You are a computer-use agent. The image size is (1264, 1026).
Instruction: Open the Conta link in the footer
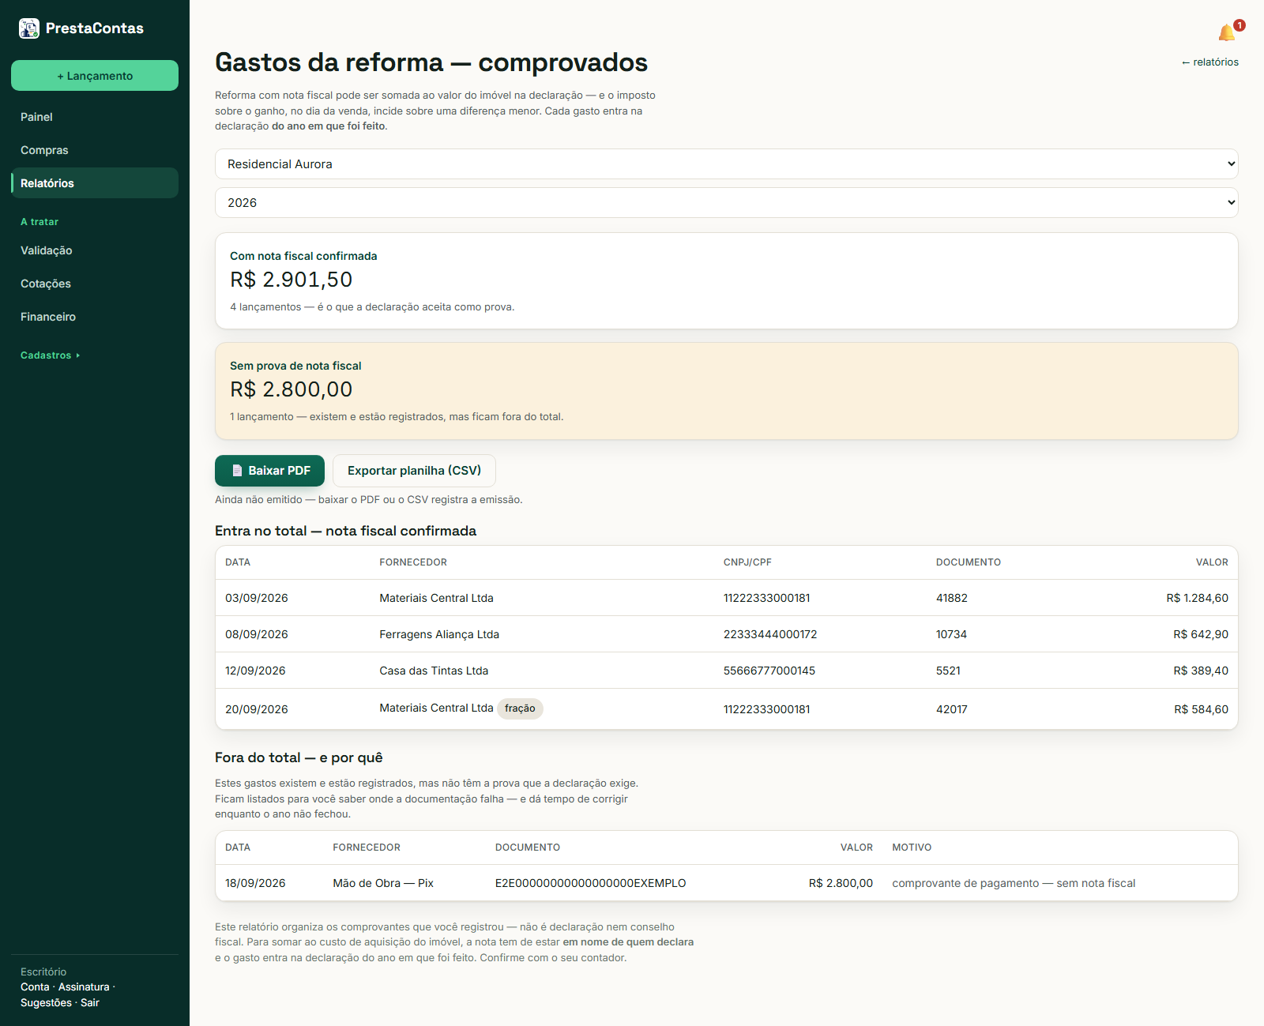pos(35,987)
